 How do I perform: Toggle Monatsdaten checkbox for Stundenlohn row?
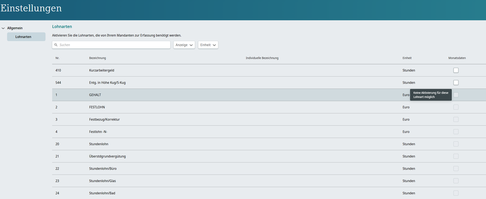pos(456,144)
